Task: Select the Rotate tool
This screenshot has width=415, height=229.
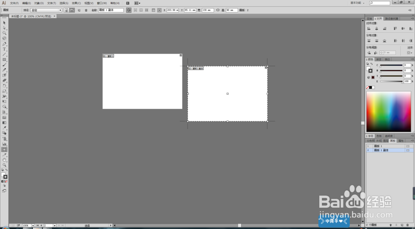Action: 4,86
